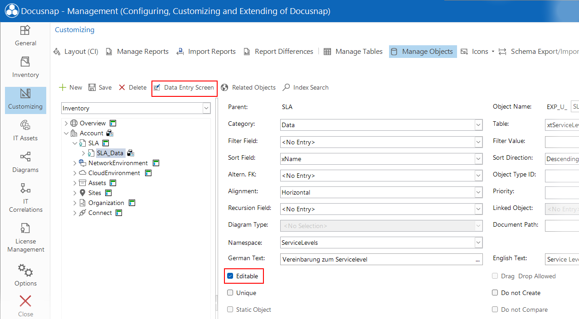The width and height of the screenshot is (579, 319).
Task: Select the SLA_Data tree item
Action: point(110,153)
